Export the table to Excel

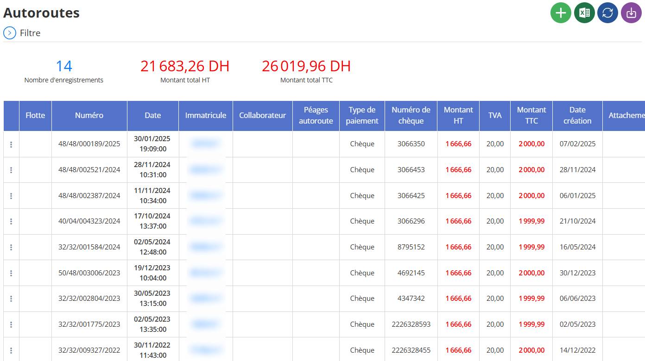click(584, 12)
